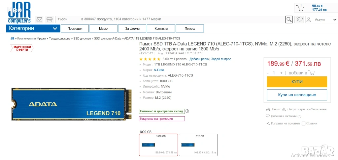Image resolution: width=338 pixels, height=160 pixels.
Task: Tick the Сравни compare checkbox
Action: tap(304, 123)
